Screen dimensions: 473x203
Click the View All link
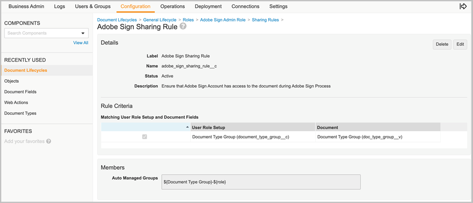pos(81,43)
